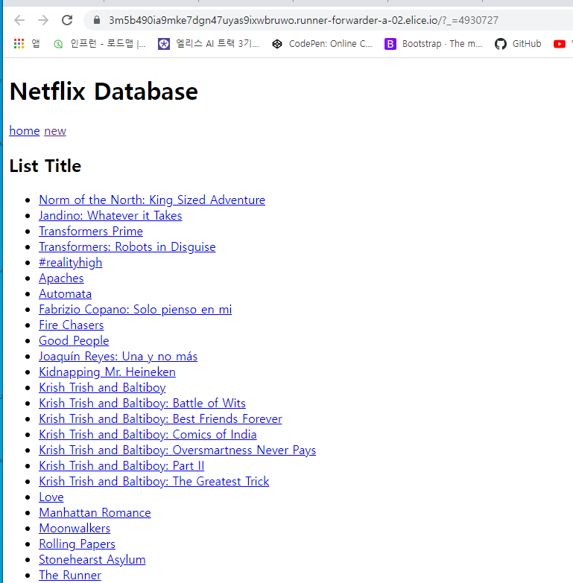
Task: Open the Rolling Papers link
Action: 77,544
